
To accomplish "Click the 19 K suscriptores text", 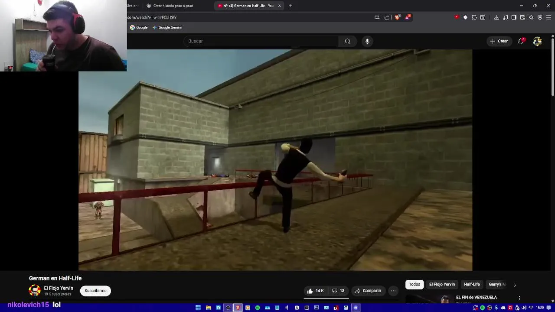I will click(x=57, y=294).
